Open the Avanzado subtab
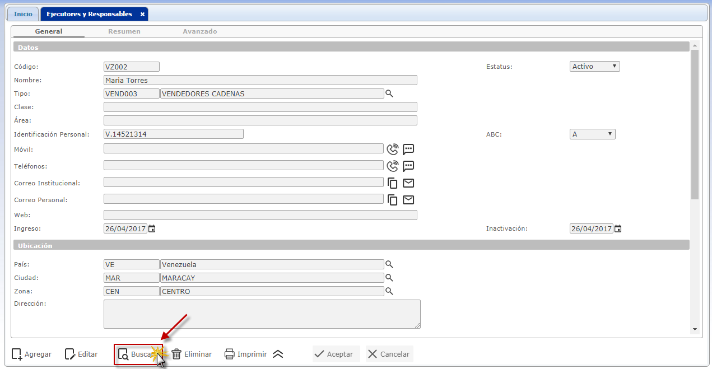 (200, 31)
